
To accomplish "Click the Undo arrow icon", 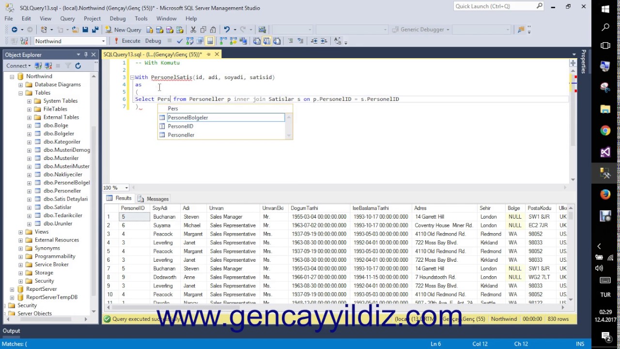I will pos(227,30).
